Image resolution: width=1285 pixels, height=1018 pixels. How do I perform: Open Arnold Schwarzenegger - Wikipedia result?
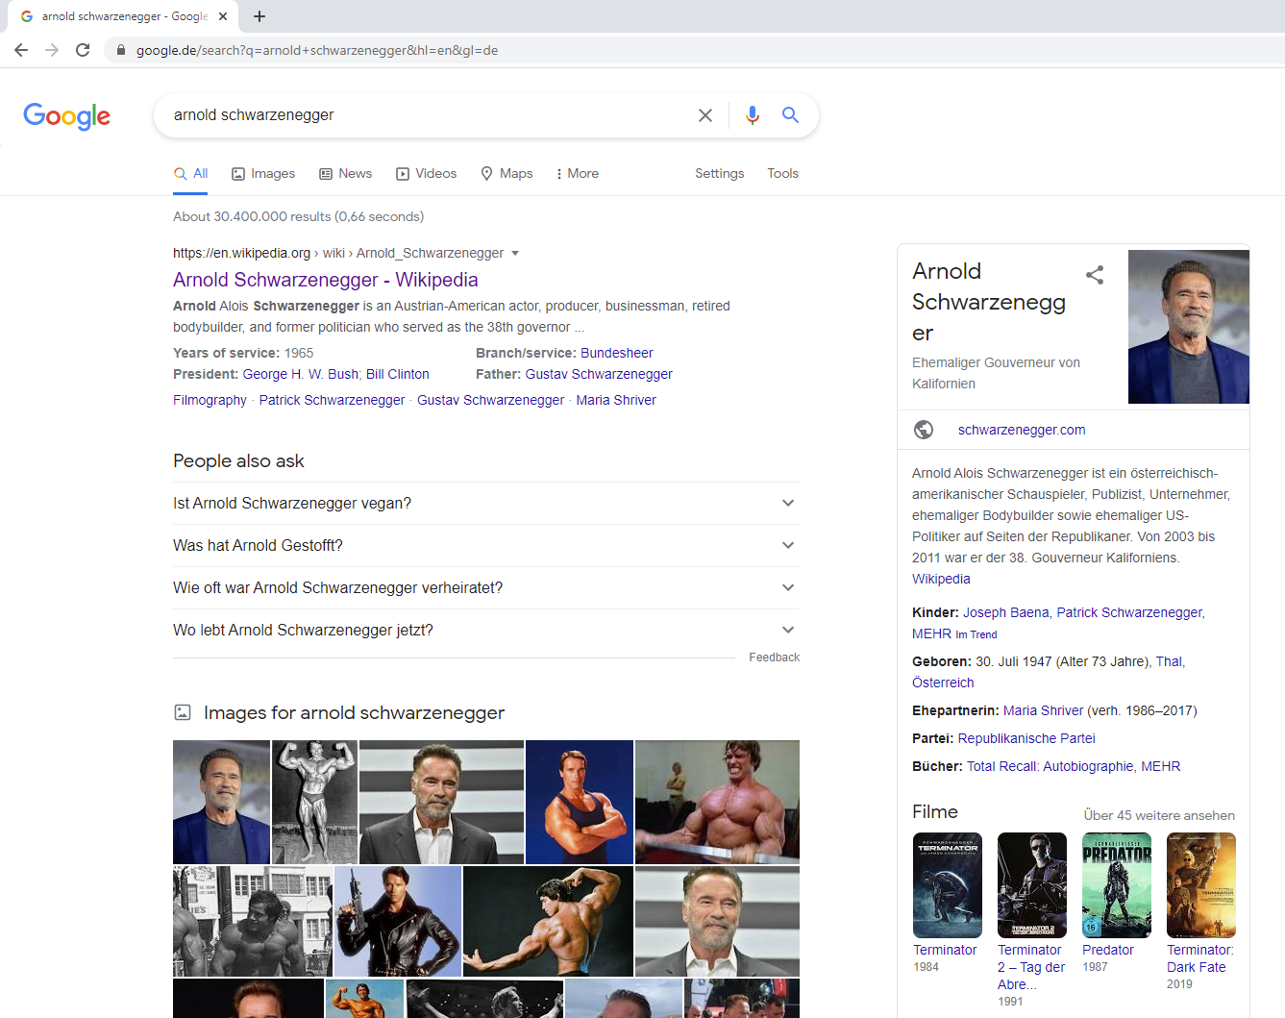click(x=326, y=280)
